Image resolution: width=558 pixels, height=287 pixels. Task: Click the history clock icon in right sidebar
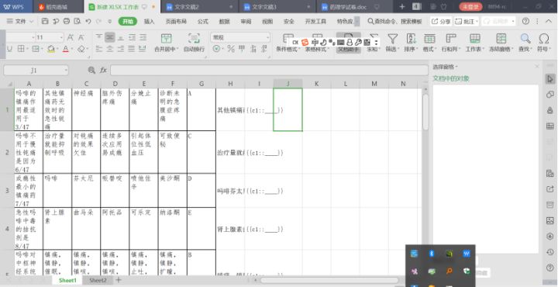tap(550, 252)
